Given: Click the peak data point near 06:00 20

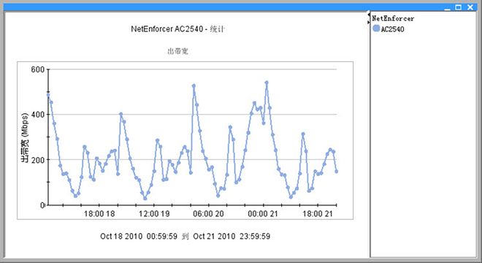Looking at the screenshot, I should 194,86.
